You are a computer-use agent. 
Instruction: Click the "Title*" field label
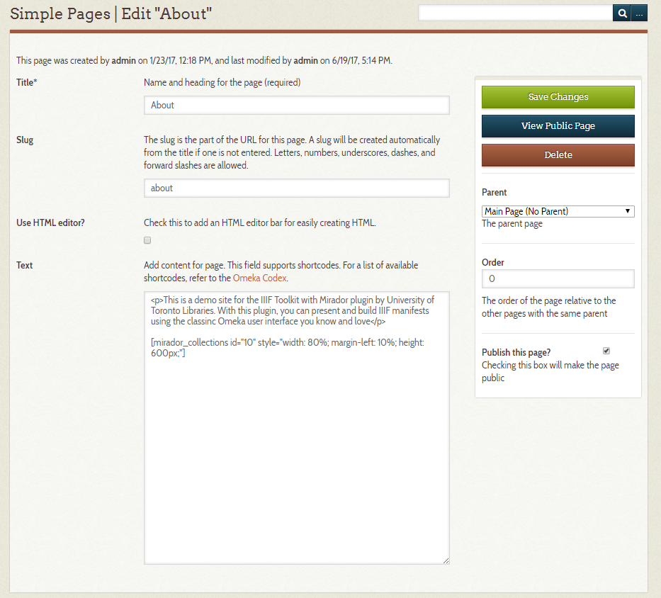(x=27, y=82)
